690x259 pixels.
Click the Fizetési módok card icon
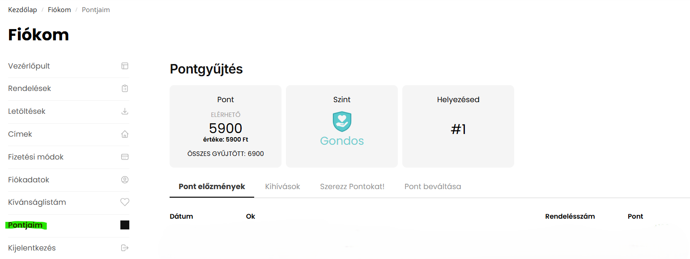[125, 157]
